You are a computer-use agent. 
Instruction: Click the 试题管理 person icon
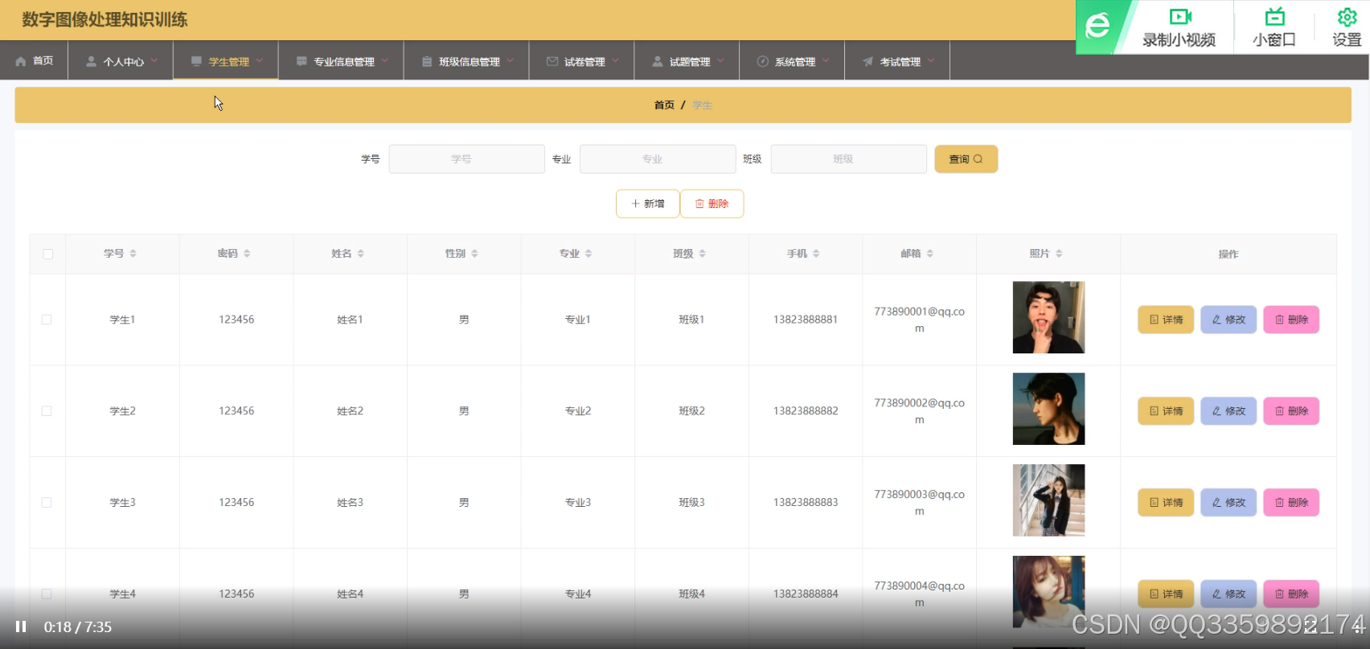point(658,61)
